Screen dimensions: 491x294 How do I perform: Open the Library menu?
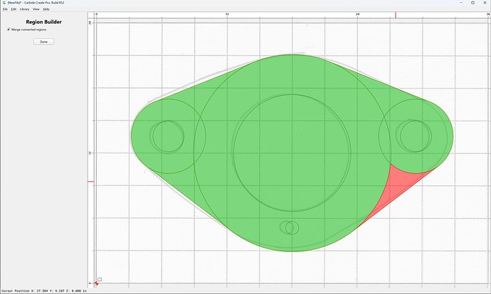click(24, 9)
